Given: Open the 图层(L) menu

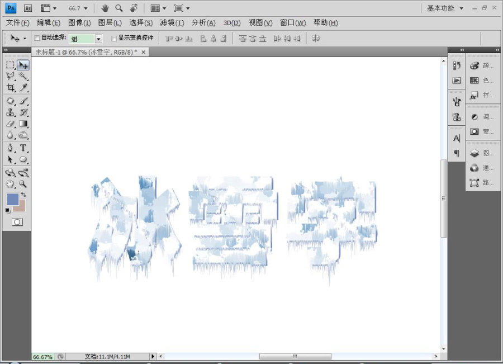Looking at the screenshot, I should (x=110, y=23).
